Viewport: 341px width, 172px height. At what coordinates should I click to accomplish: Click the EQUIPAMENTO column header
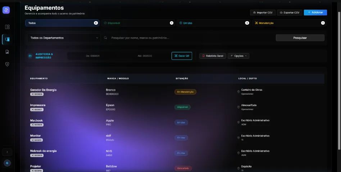point(39,78)
